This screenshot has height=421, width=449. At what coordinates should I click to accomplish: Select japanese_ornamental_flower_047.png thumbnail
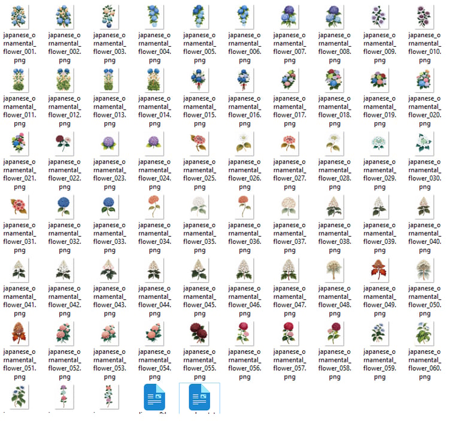coord(289,270)
